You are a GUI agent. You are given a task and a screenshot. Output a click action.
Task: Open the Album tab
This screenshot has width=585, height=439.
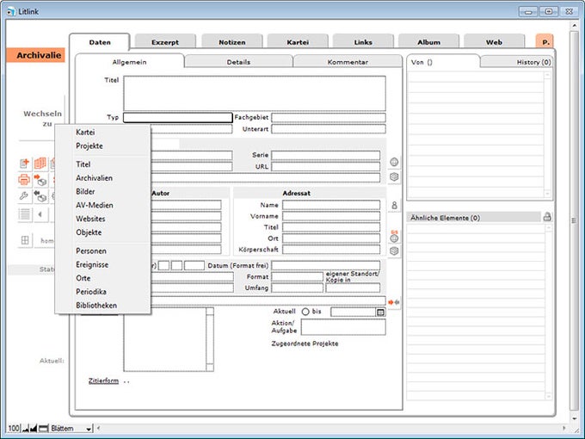[428, 42]
